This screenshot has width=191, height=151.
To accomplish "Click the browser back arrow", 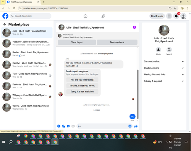I will pyautogui.click(x=3, y=8).
